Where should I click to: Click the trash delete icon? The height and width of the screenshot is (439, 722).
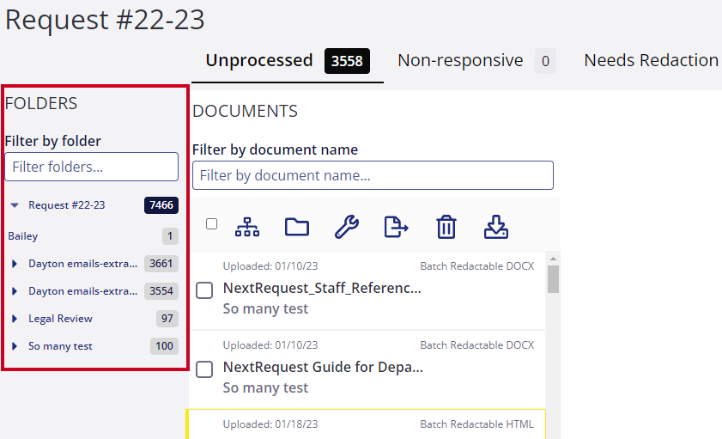446,227
